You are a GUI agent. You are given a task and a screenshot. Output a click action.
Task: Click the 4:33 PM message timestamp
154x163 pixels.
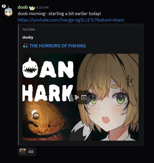pyautogui.click(x=42, y=8)
